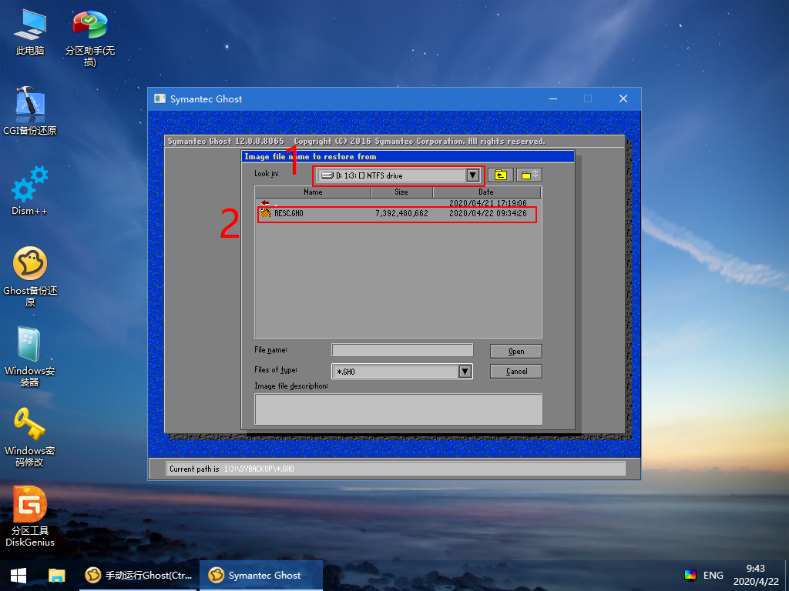Select the RESC.GHO file icon
Viewport: 789px width, 591px height.
coord(266,213)
